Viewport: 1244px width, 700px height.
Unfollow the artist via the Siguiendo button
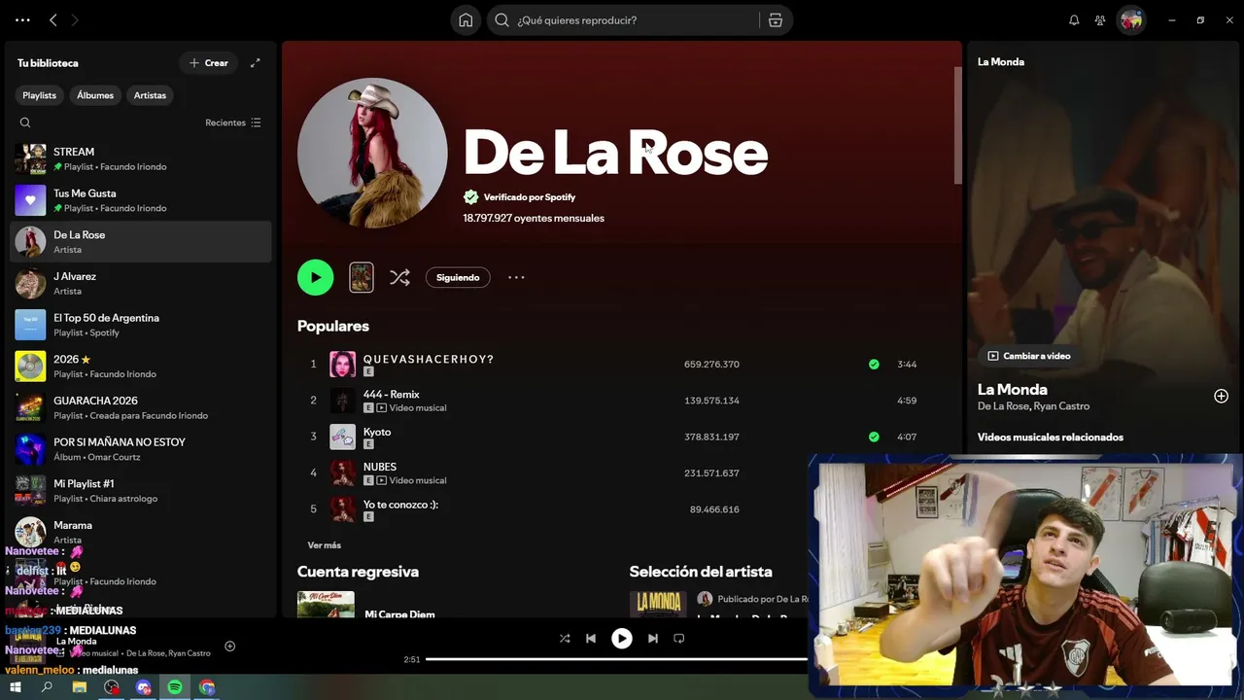point(458,277)
